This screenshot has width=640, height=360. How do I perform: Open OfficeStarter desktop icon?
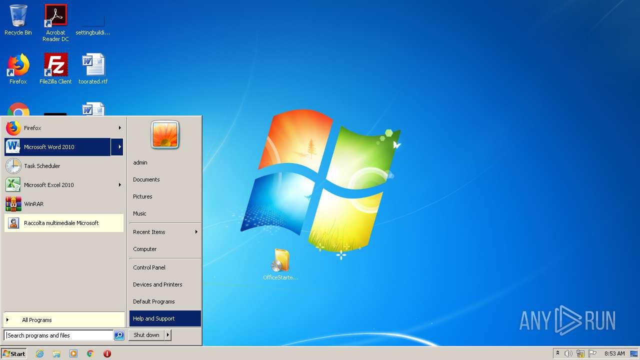click(x=280, y=264)
